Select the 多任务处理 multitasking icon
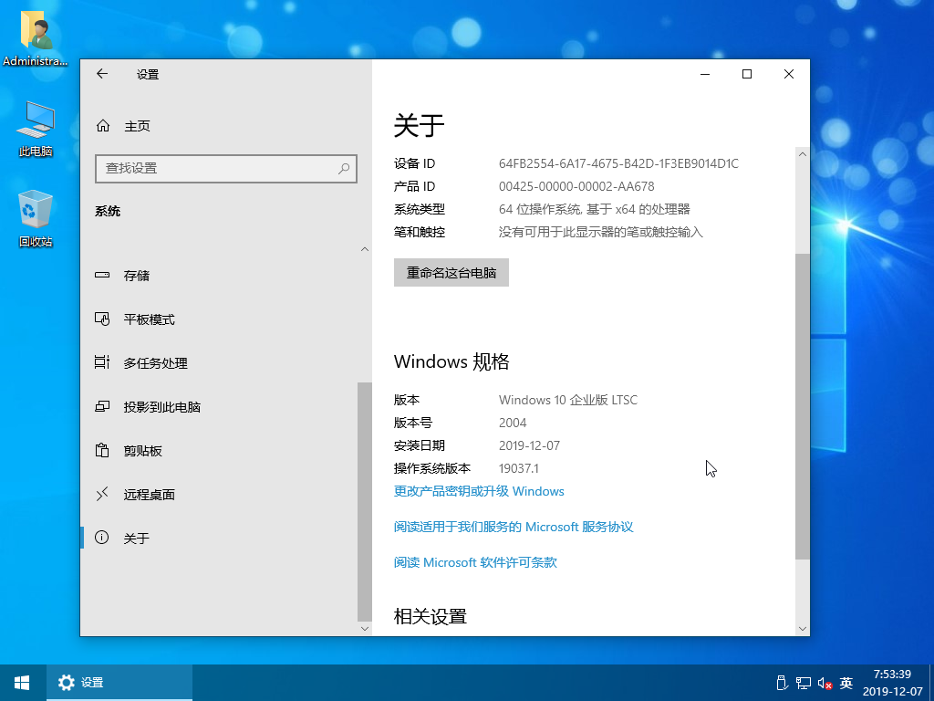 [x=102, y=362]
